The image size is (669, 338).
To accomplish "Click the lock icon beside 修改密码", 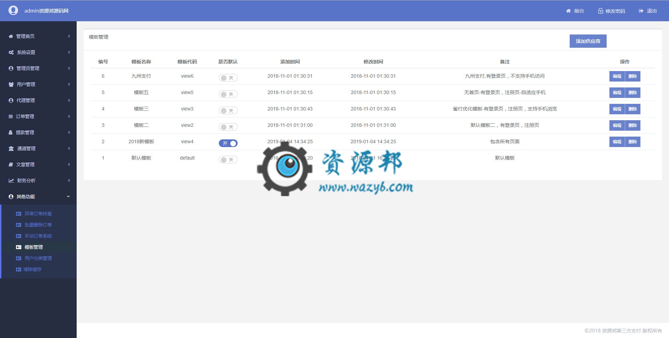I will [600, 11].
